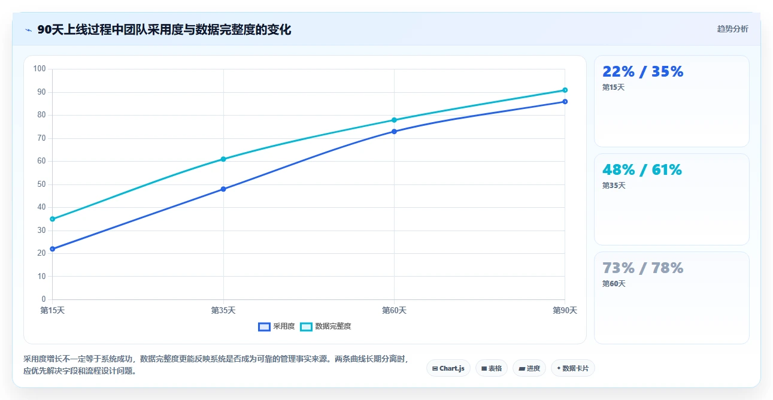
Task: Toggle the 数据完整度 legend item
Action: [326, 326]
